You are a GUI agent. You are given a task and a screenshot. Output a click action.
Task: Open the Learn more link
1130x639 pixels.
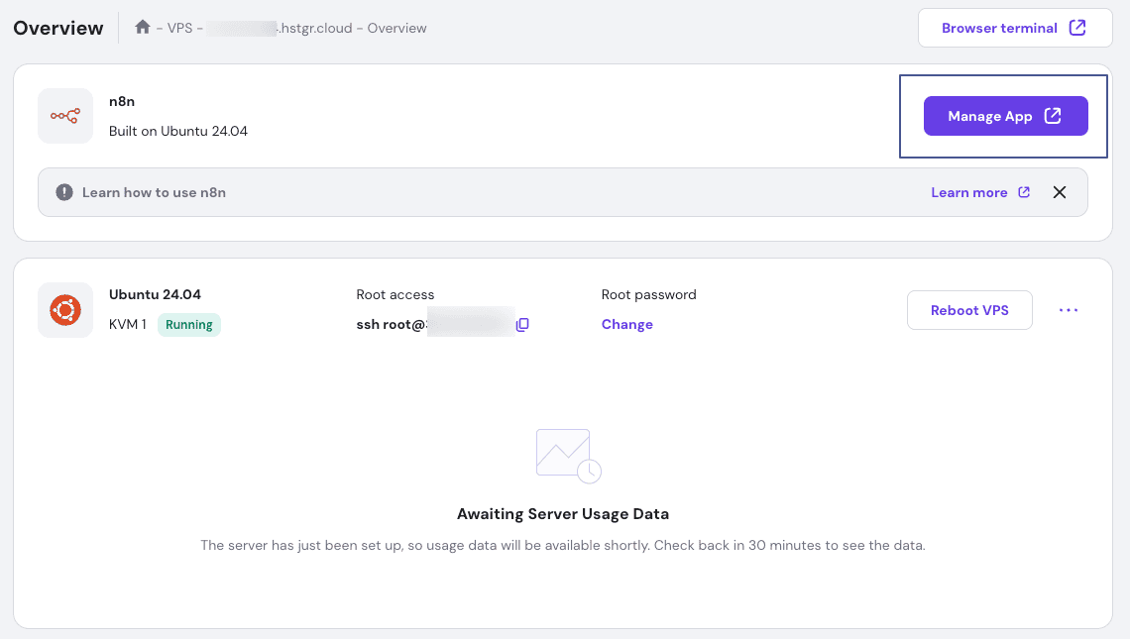click(x=968, y=192)
